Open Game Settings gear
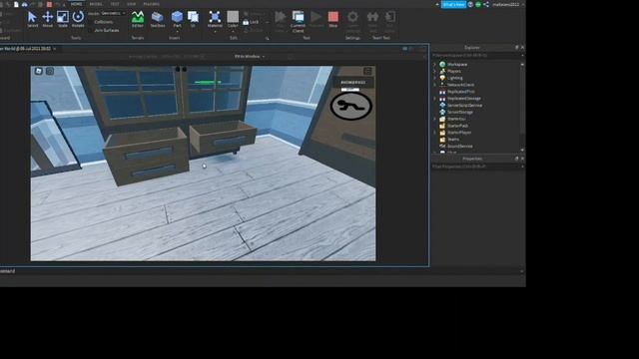The image size is (639, 359). pos(352,17)
